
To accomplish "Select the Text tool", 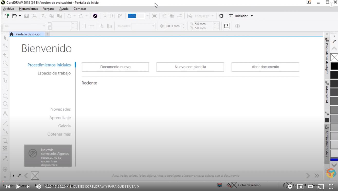I will (5, 113).
